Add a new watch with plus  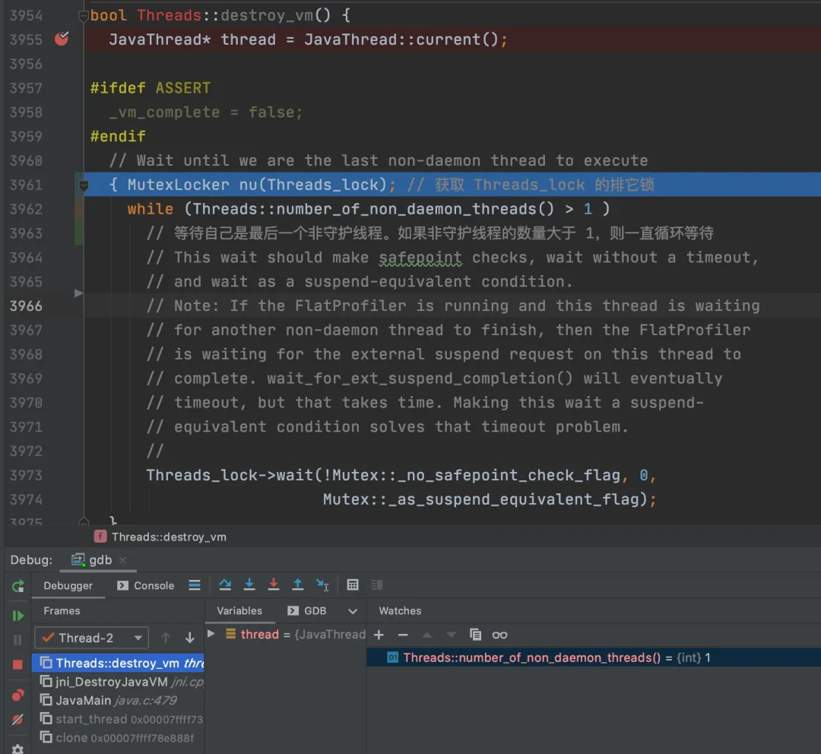click(379, 635)
